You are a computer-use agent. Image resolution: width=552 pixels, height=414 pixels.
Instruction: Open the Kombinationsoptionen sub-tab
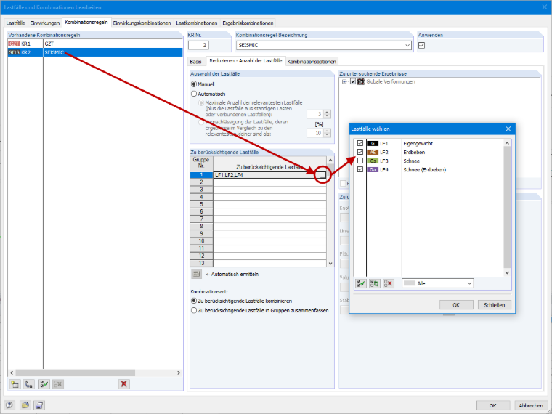[x=312, y=62]
